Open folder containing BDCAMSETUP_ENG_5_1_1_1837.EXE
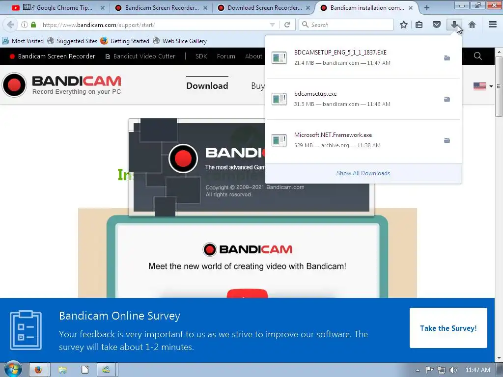Image resolution: width=503 pixels, height=377 pixels. pos(447,58)
